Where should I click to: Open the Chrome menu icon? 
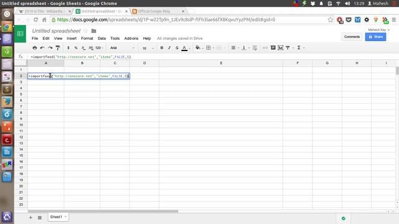[393, 20]
